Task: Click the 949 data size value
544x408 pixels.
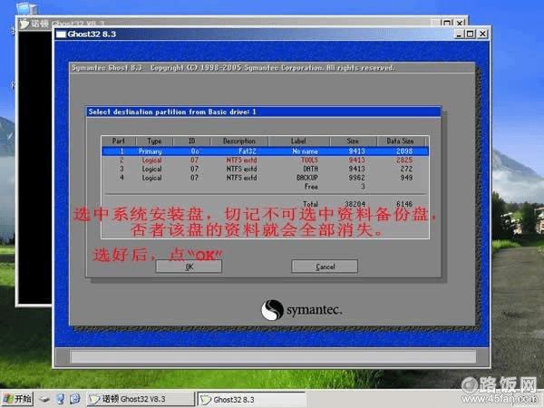Action: pos(406,178)
